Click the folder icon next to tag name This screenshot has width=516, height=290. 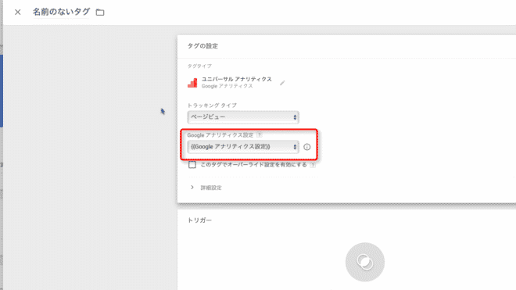pos(100,13)
